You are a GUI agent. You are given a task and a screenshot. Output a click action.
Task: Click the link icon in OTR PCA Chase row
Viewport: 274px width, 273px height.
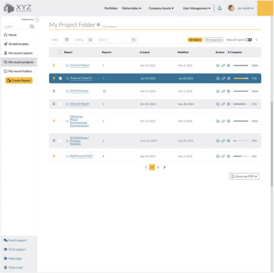click(223, 91)
